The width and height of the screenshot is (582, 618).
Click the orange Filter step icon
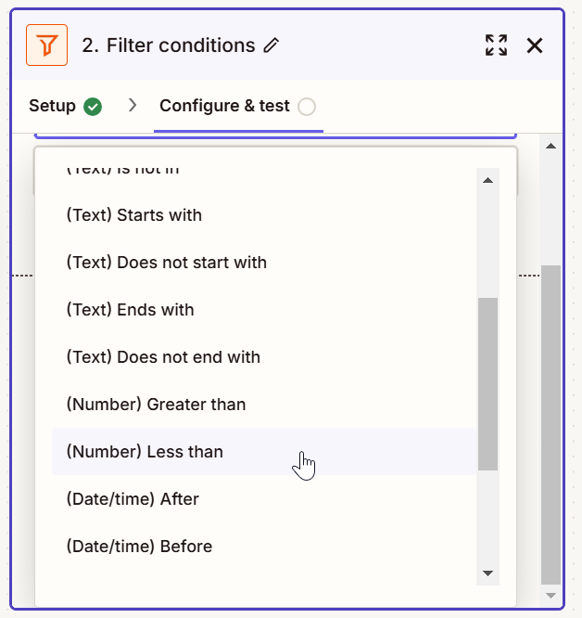click(x=47, y=45)
